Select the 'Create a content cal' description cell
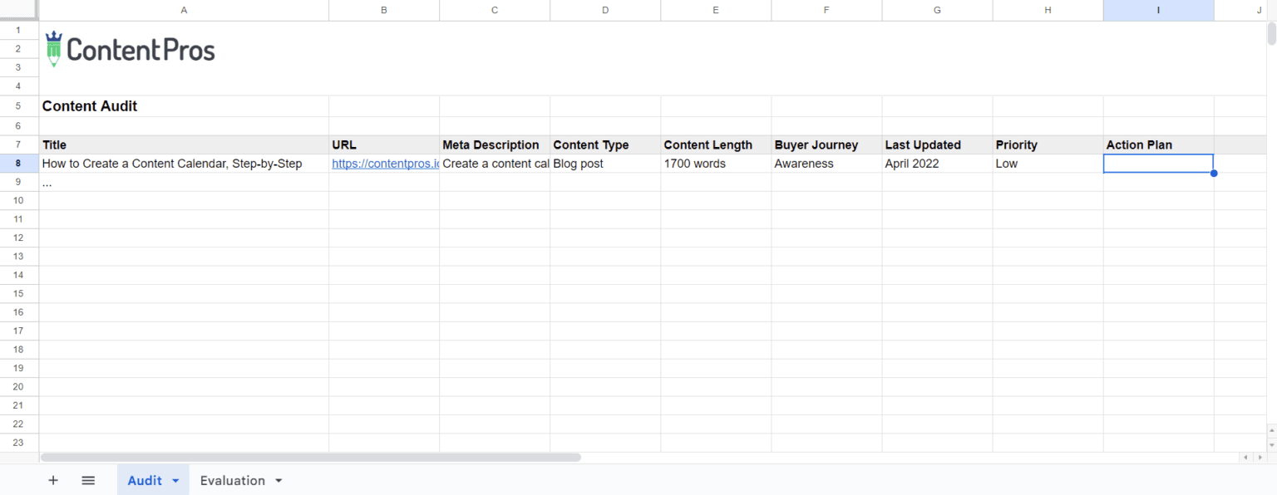1277x495 pixels. coord(495,164)
